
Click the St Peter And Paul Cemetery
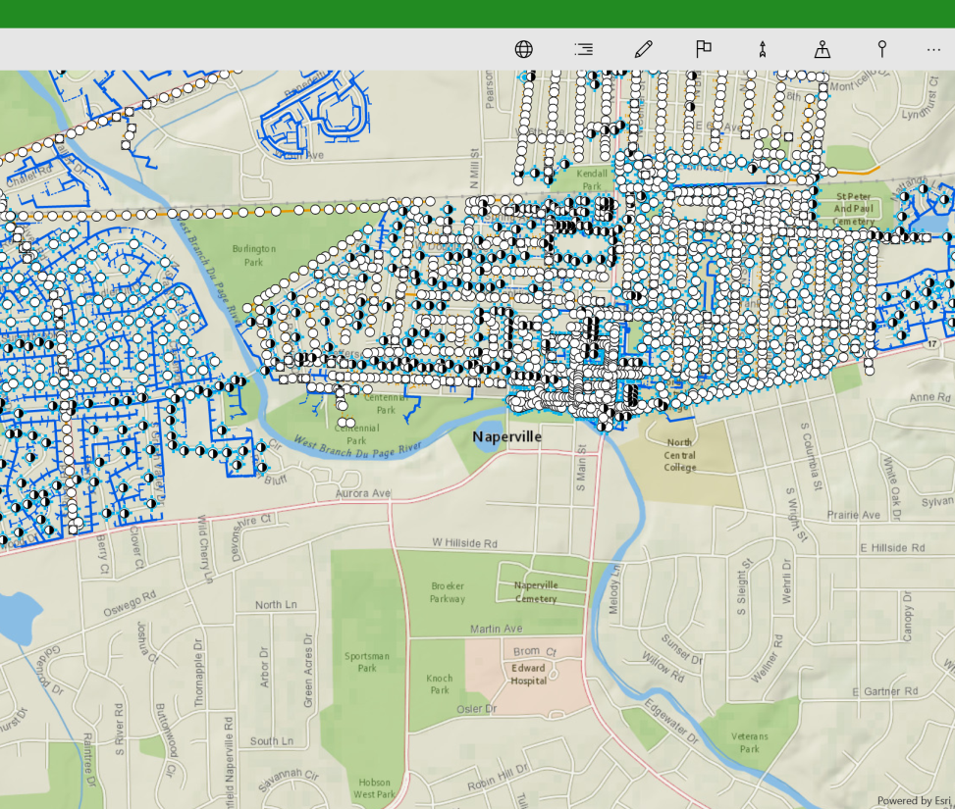pyautogui.click(x=853, y=209)
